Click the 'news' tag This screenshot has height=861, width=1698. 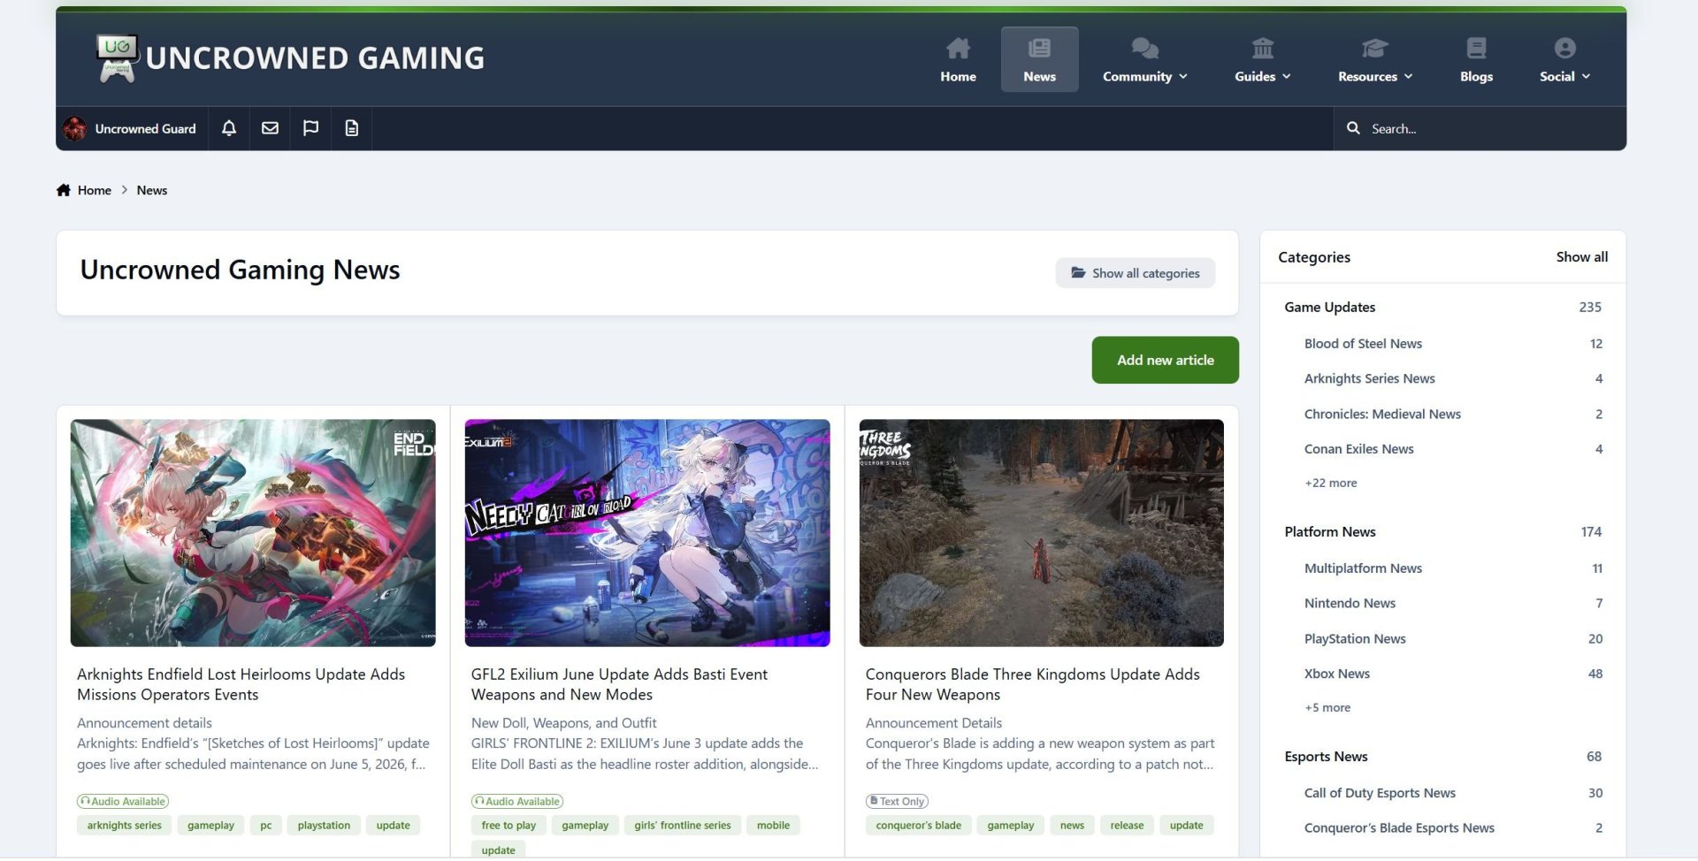tap(1072, 826)
